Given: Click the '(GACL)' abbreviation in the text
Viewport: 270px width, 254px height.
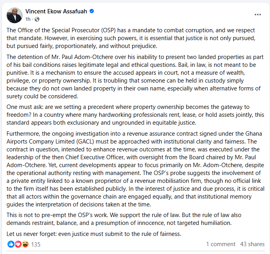Looking at the screenshot, I should pyautogui.click(x=85, y=142).
